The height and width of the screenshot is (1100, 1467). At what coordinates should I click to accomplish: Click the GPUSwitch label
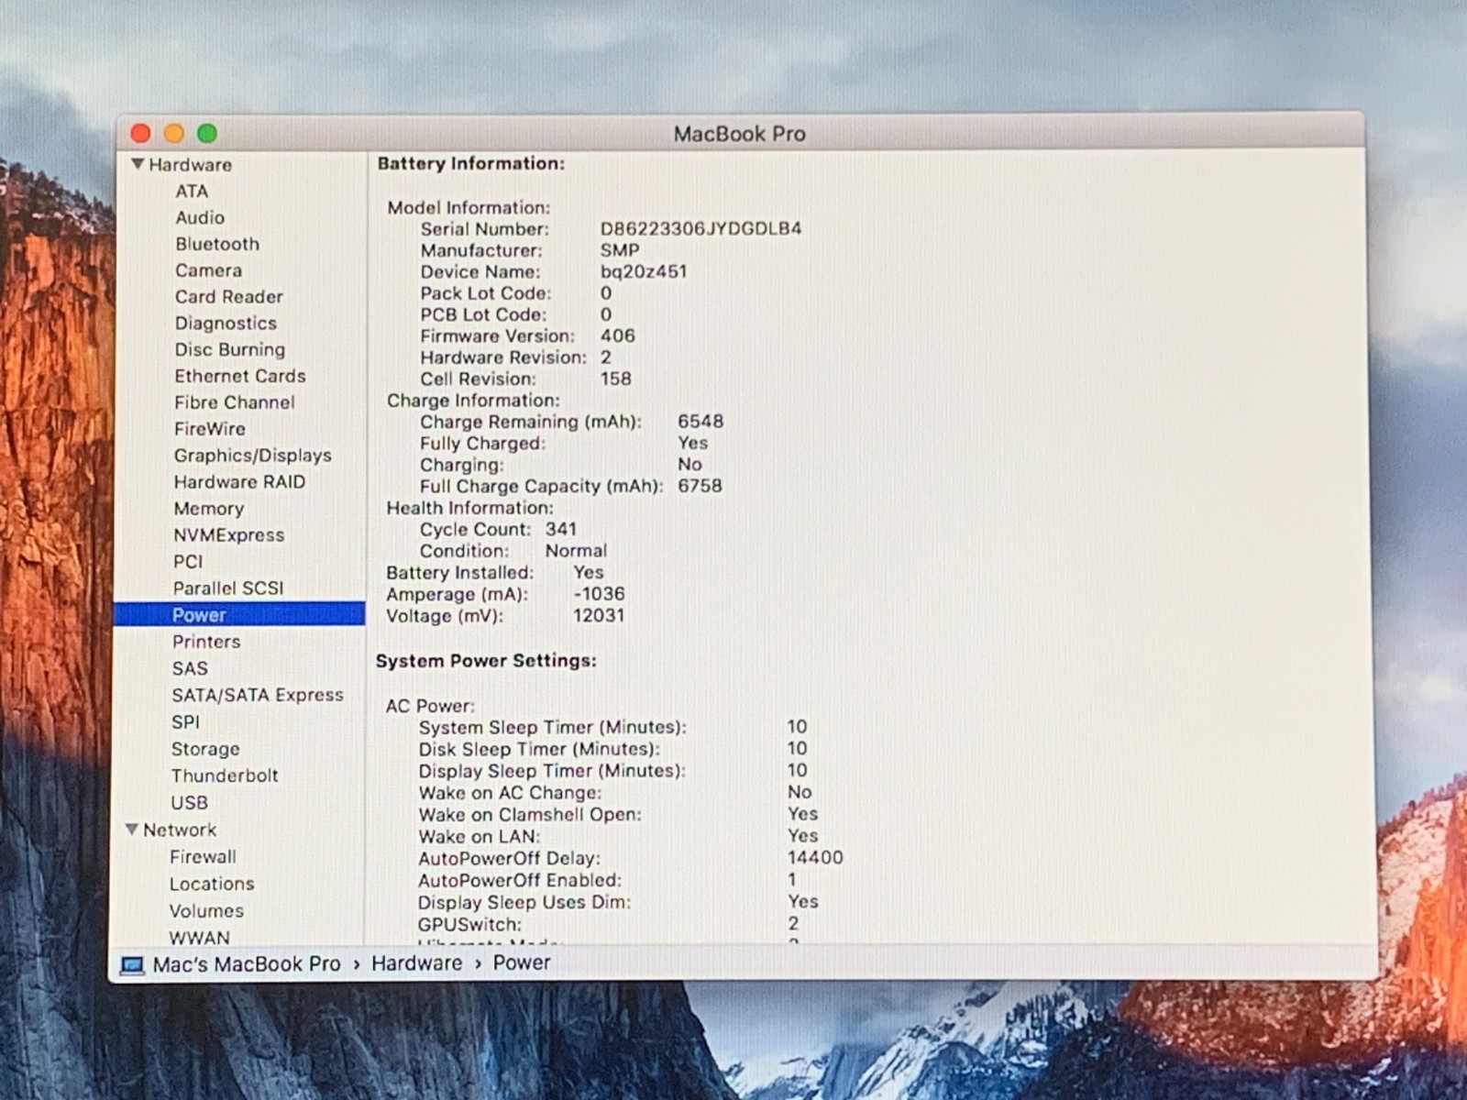pos(469,924)
